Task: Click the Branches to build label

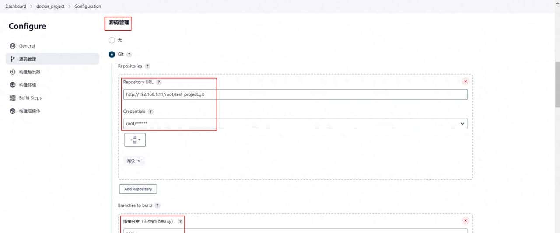Action: pos(135,205)
